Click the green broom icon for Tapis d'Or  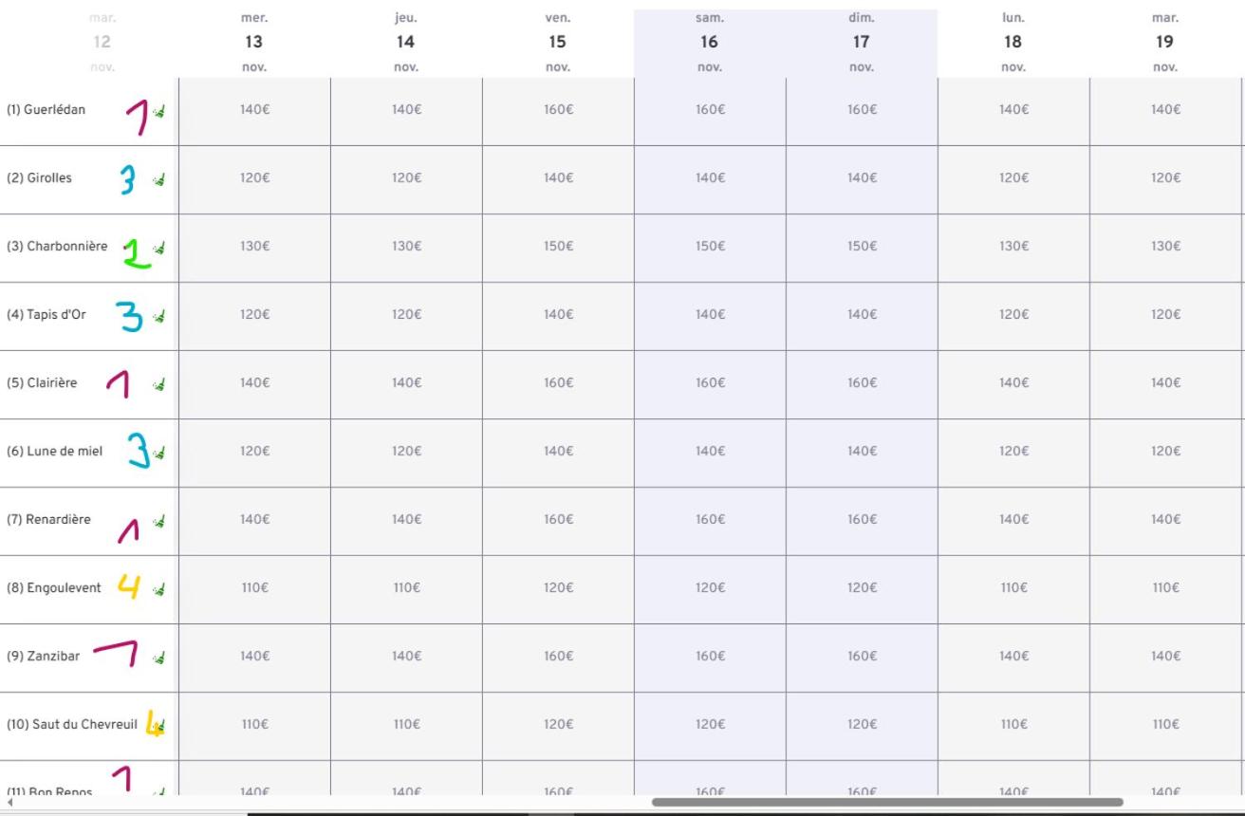(159, 316)
